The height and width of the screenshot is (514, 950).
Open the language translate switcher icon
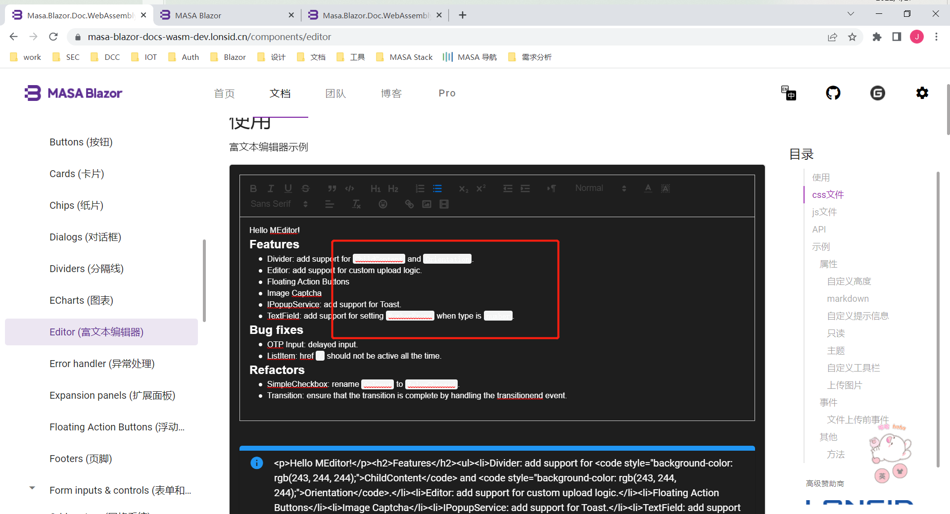click(x=789, y=93)
